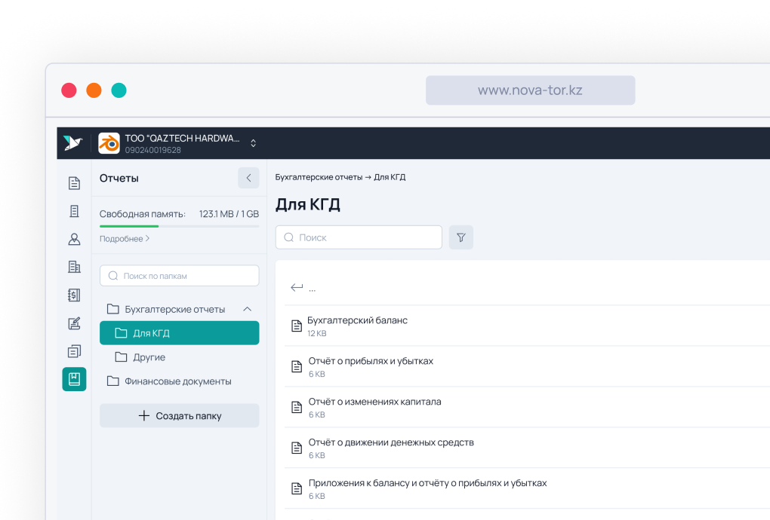
Task: Focus the Поиск по папкам field
Action: [x=179, y=276]
